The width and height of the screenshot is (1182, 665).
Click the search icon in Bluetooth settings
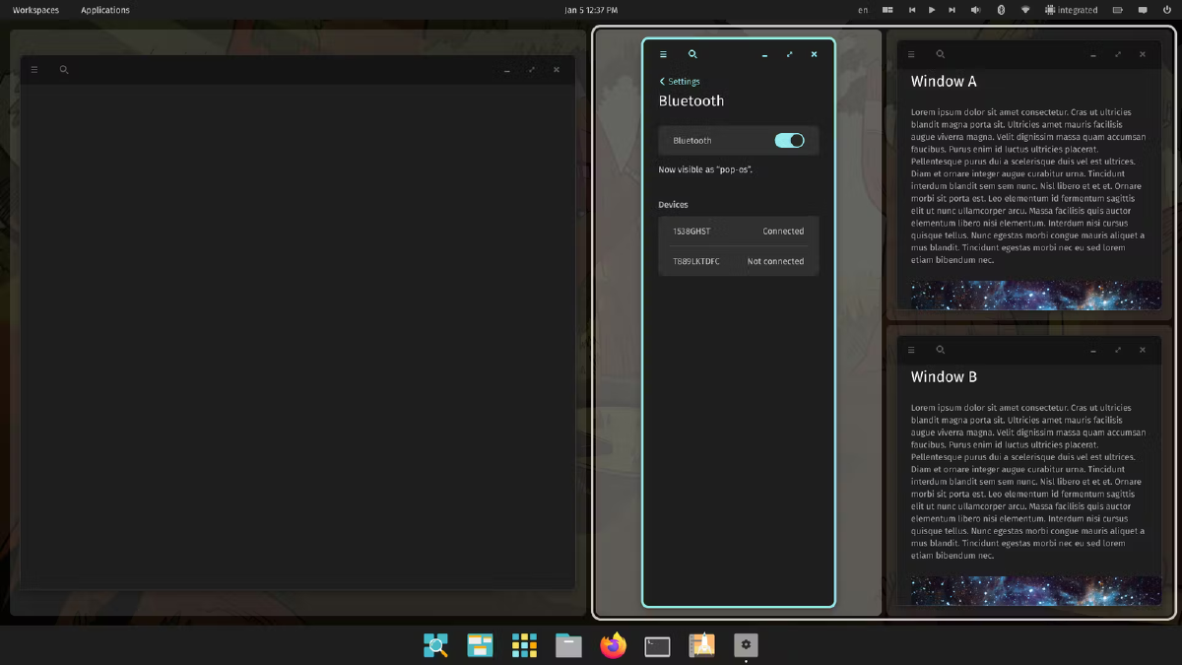pos(692,55)
